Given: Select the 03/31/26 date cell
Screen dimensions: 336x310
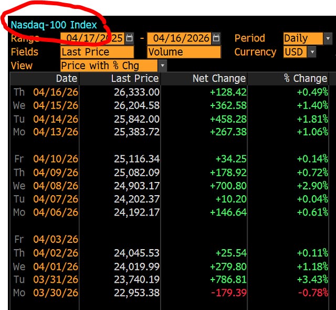Looking at the screenshot, I should click(56, 280).
